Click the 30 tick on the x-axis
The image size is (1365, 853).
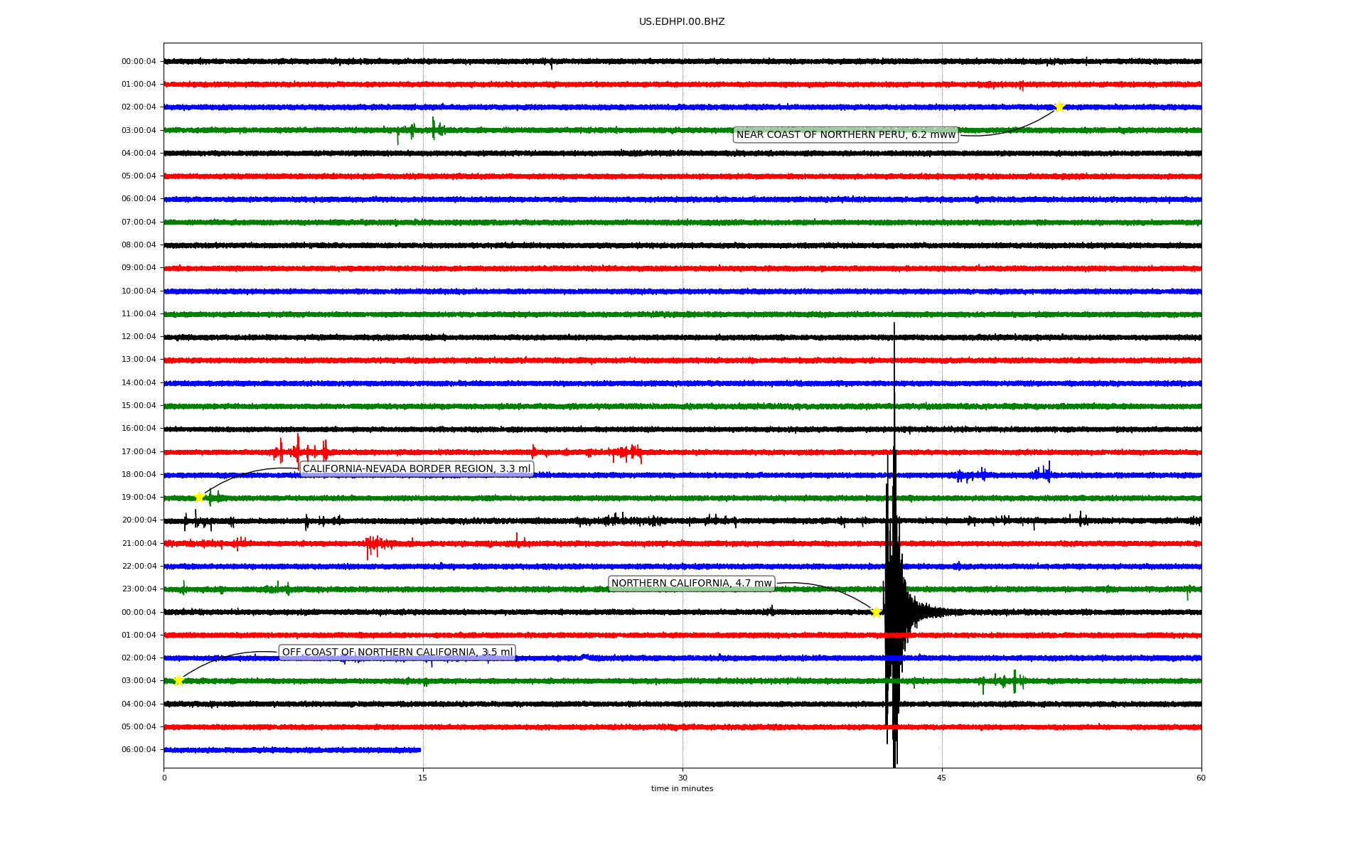click(x=682, y=778)
